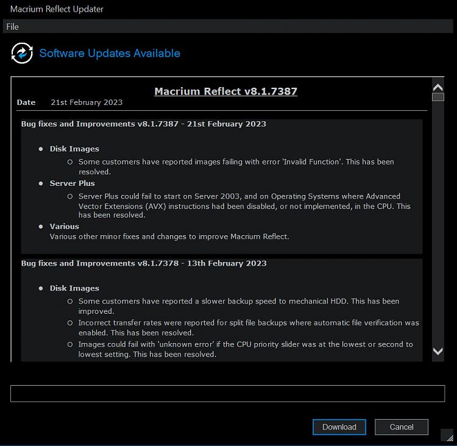Click the Download button
The height and width of the screenshot is (446, 457).
[x=339, y=427]
